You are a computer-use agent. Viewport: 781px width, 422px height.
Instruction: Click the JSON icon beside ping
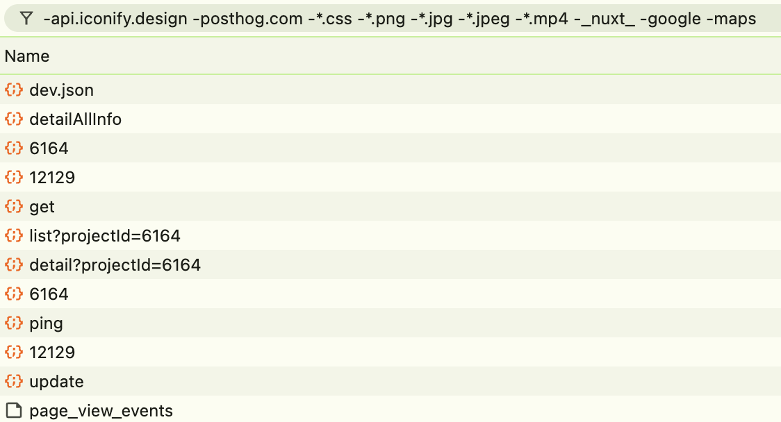click(x=13, y=323)
